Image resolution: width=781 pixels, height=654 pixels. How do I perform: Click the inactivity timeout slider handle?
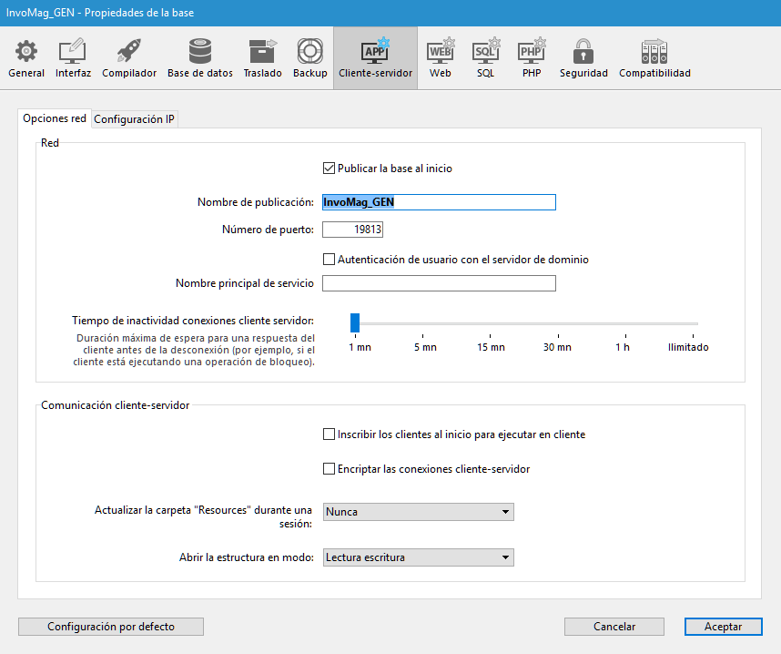(x=355, y=322)
